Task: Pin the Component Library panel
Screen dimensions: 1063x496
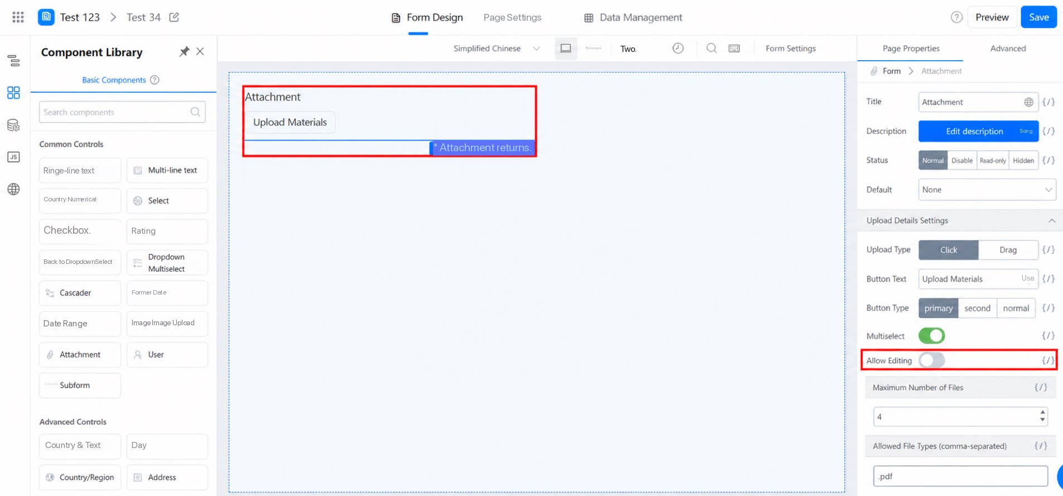Action: [x=184, y=52]
